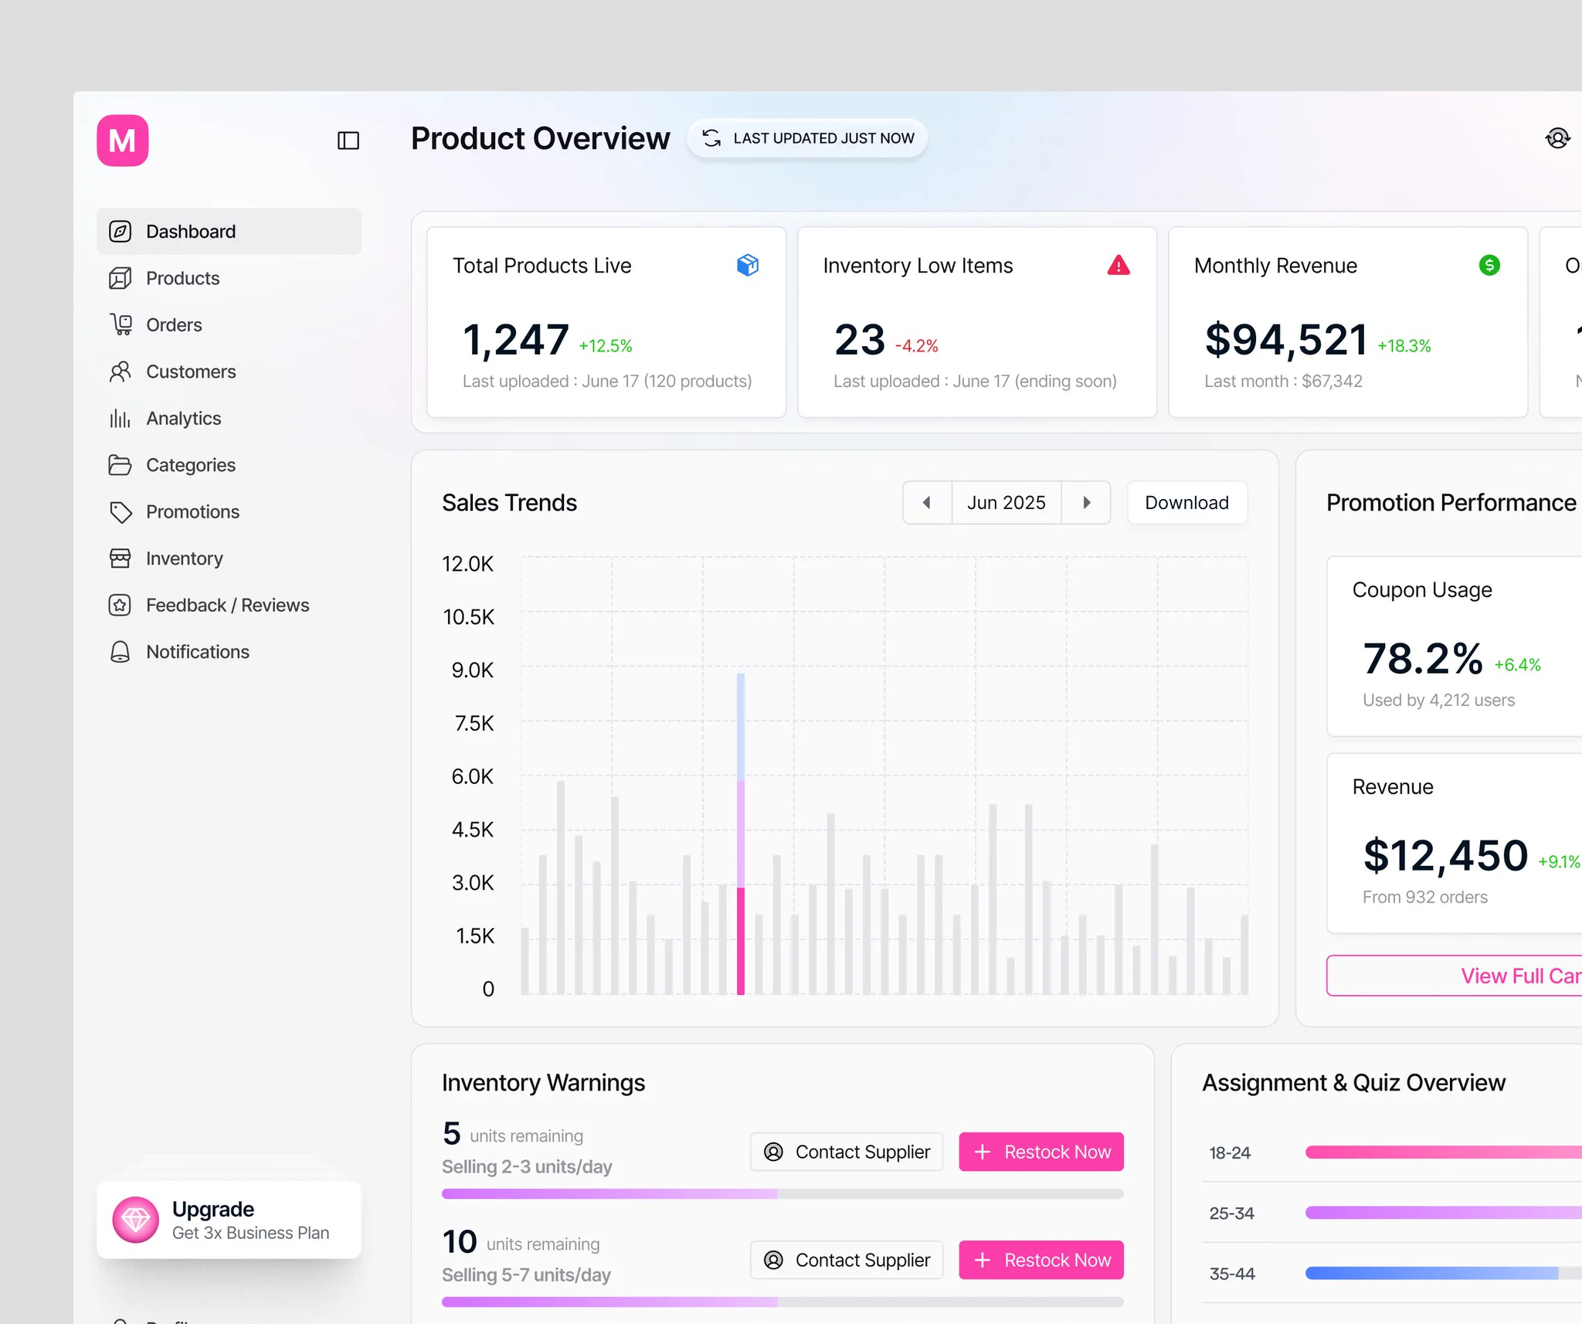Click the green dollar icon in Monthly Revenue

(x=1489, y=265)
